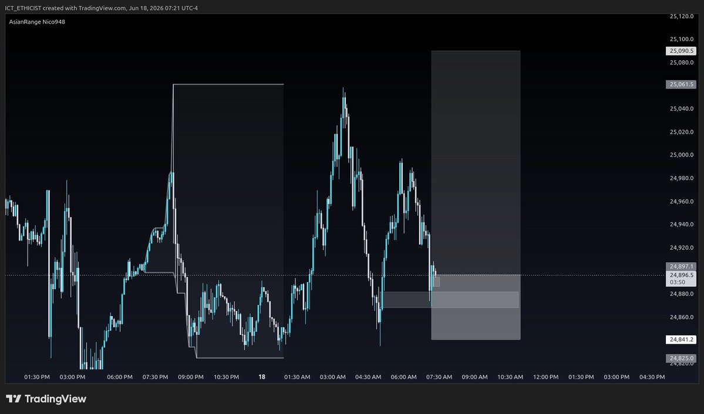The height and width of the screenshot is (414, 704).
Task: Click the 06:00 PM time label
Action: coord(120,377)
